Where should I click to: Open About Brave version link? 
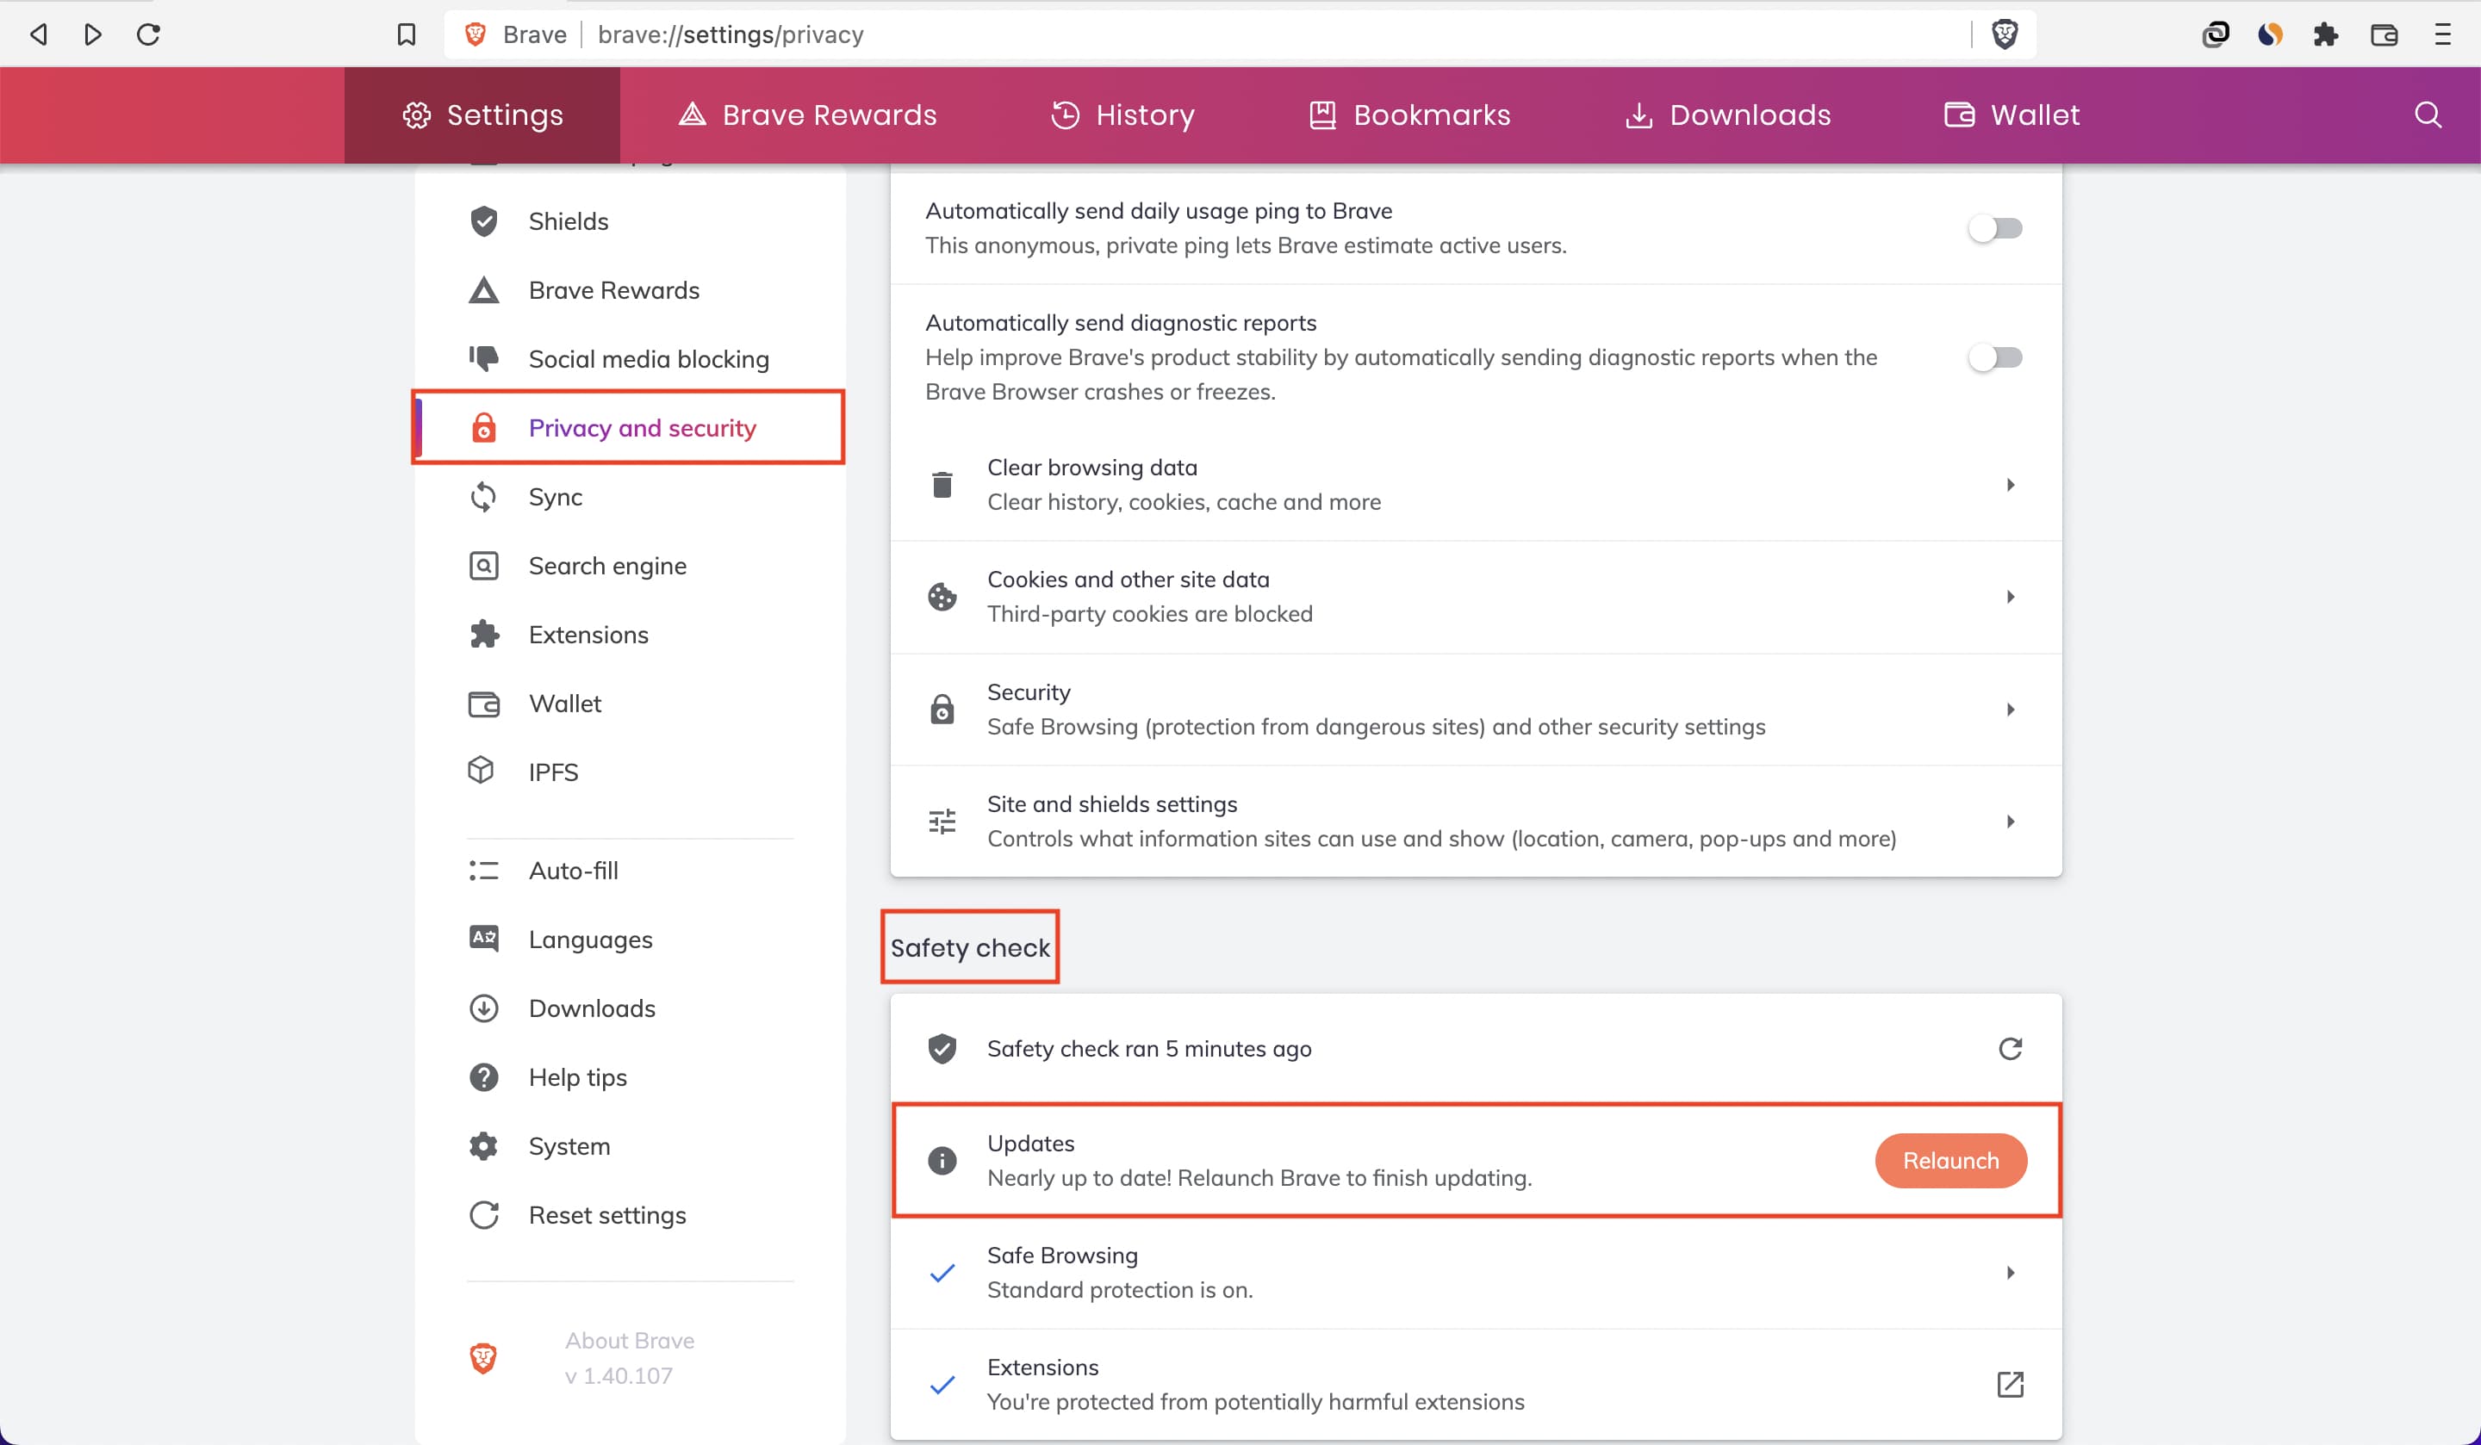coord(630,1358)
